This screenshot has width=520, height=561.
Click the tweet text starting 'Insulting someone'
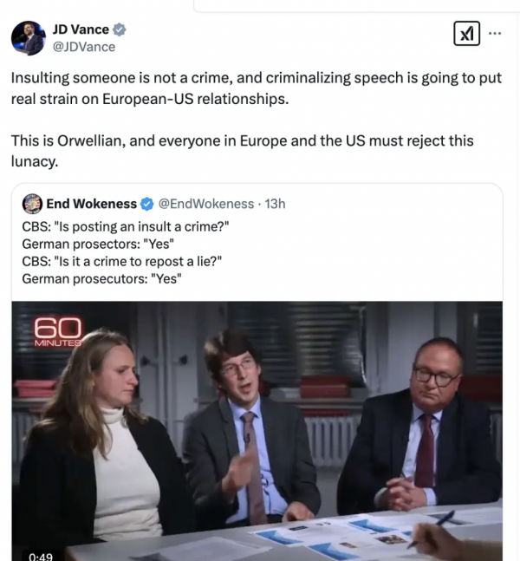click(256, 88)
